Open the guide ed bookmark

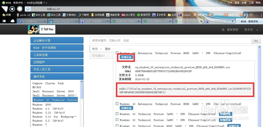tap(23, 15)
